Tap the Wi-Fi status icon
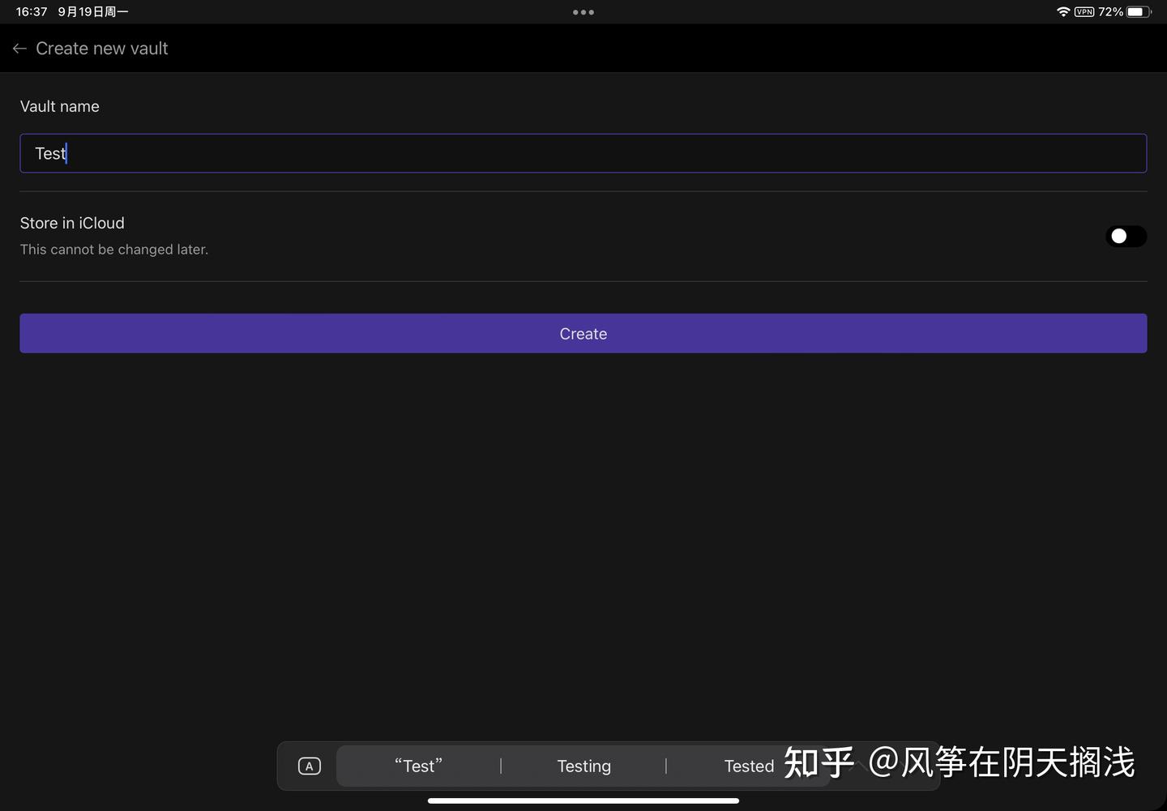Screen dimensions: 1167x811 1063,11
